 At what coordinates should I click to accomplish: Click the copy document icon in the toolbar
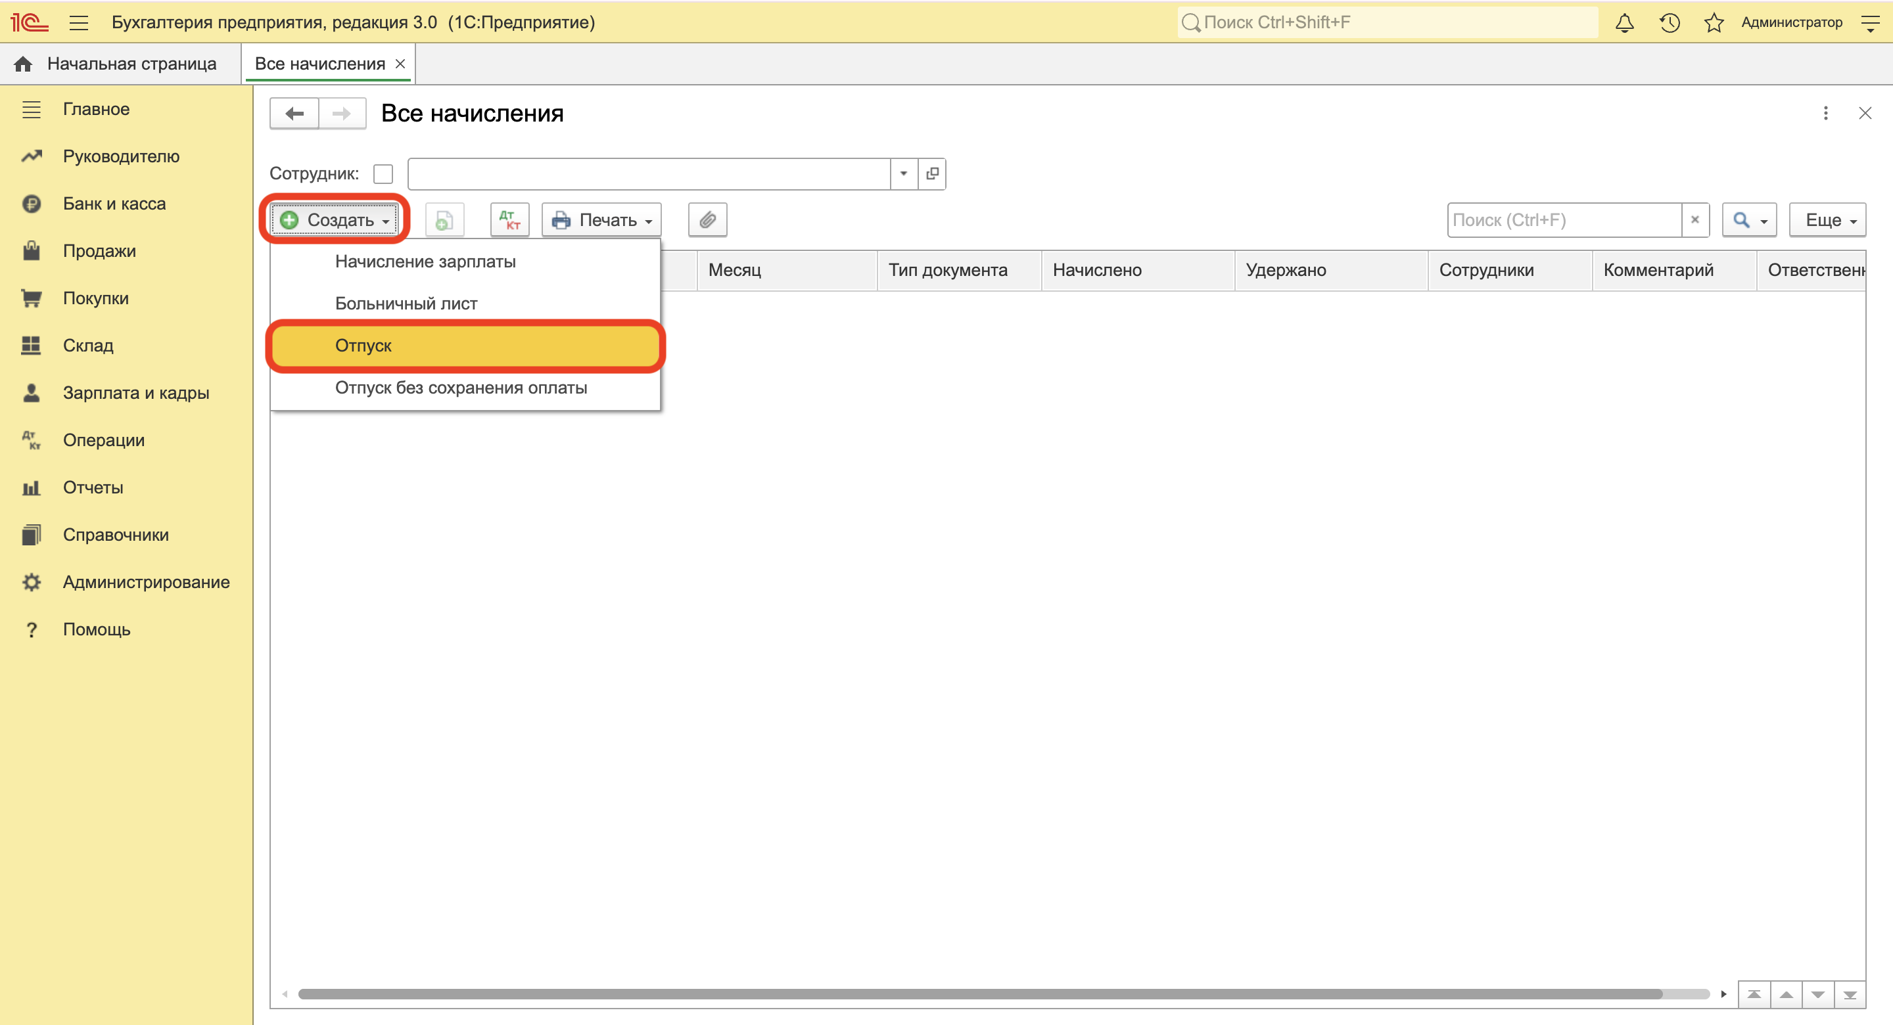coord(444,219)
